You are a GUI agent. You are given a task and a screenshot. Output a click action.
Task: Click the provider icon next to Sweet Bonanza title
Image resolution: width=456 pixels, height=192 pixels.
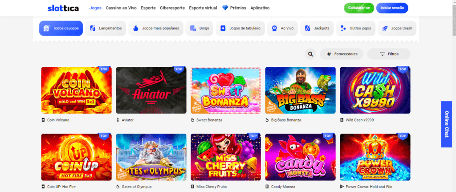192,120
